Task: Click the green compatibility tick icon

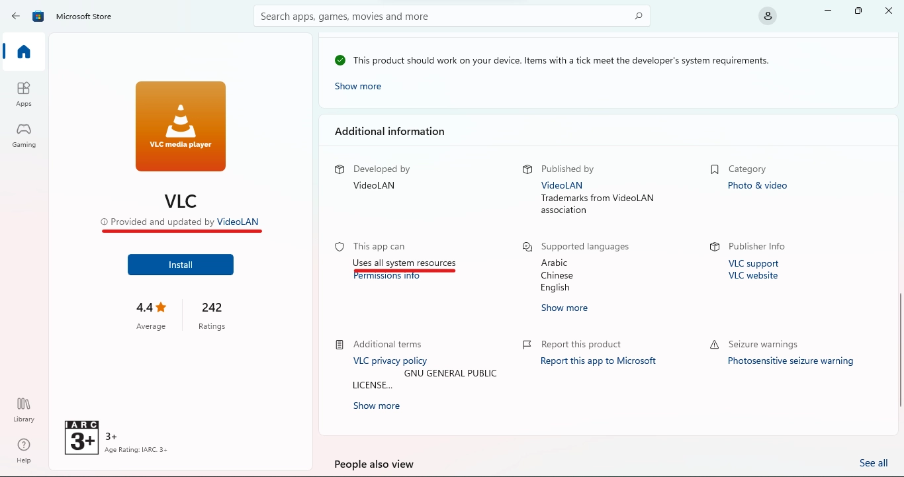Action: point(340,60)
